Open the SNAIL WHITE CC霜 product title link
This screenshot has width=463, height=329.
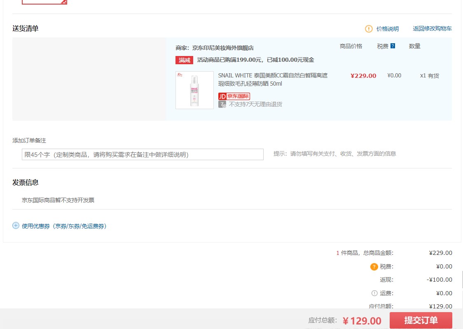[x=273, y=79]
